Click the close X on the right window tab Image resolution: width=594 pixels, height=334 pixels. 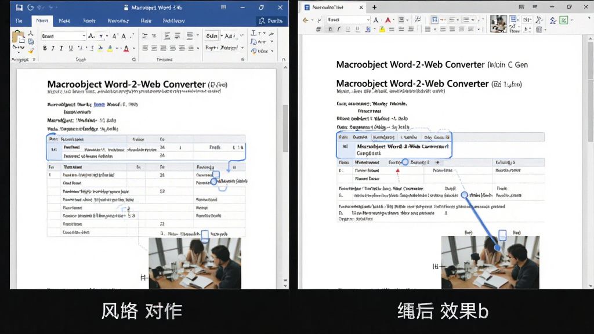361,7
